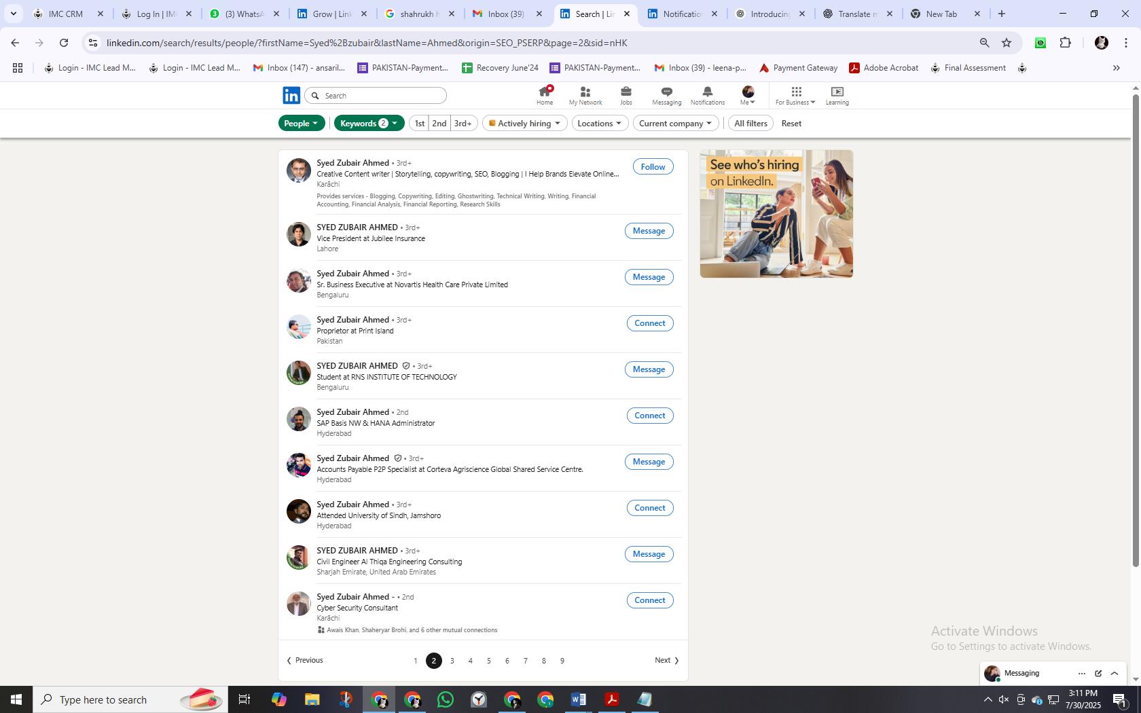Bookmark this page star icon
The image size is (1141, 713).
[x=1007, y=43]
